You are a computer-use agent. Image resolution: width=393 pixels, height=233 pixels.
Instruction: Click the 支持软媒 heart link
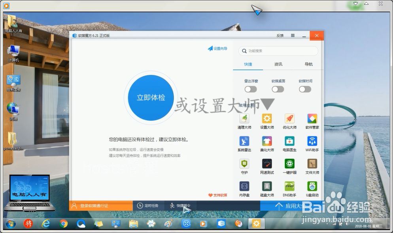click(217, 195)
